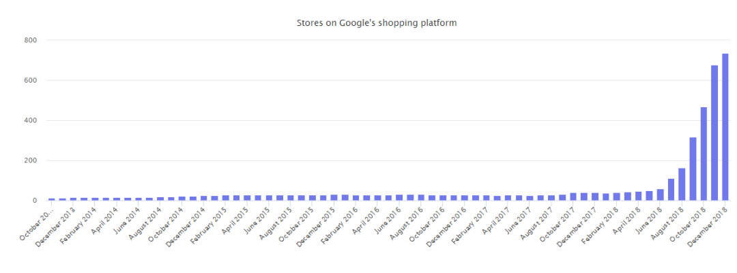Click the 200 y-axis label
Viewport: 737px width, 273px height.
tap(30, 161)
